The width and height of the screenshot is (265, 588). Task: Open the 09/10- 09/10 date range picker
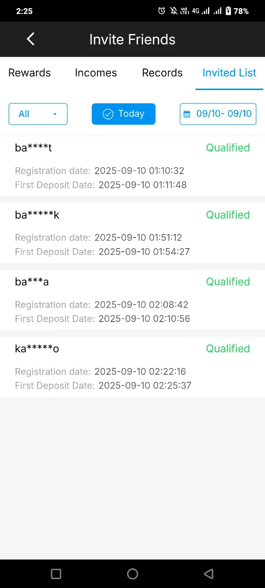tap(218, 114)
